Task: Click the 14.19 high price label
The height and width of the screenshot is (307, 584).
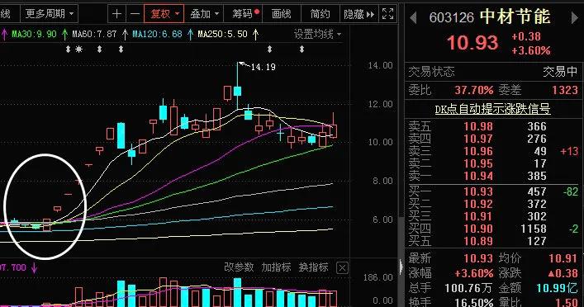Action: click(x=263, y=67)
